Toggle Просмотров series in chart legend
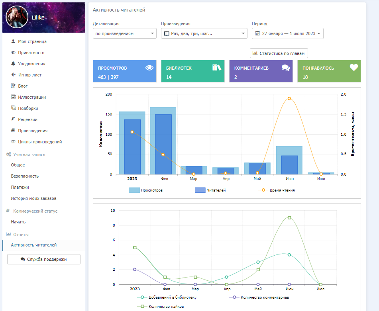 click(x=146, y=190)
